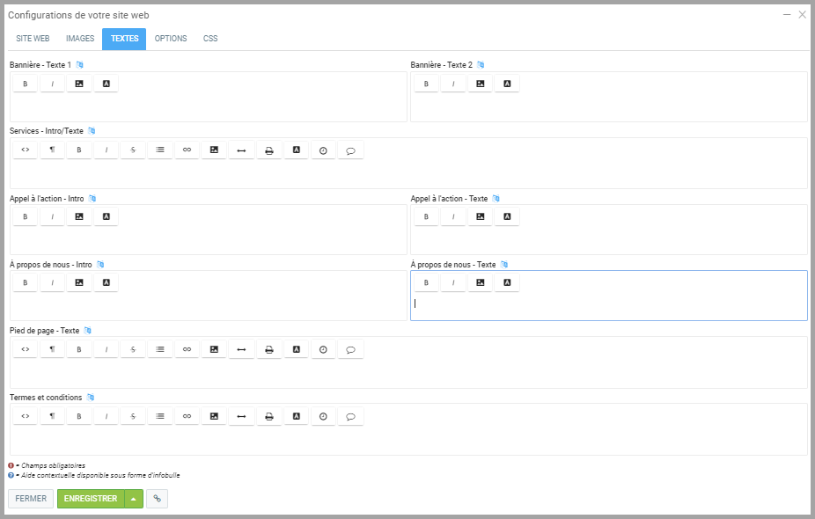815x519 pixels.
Task: Click the clock icon in Pied de page toolbar
Action: pyautogui.click(x=323, y=349)
